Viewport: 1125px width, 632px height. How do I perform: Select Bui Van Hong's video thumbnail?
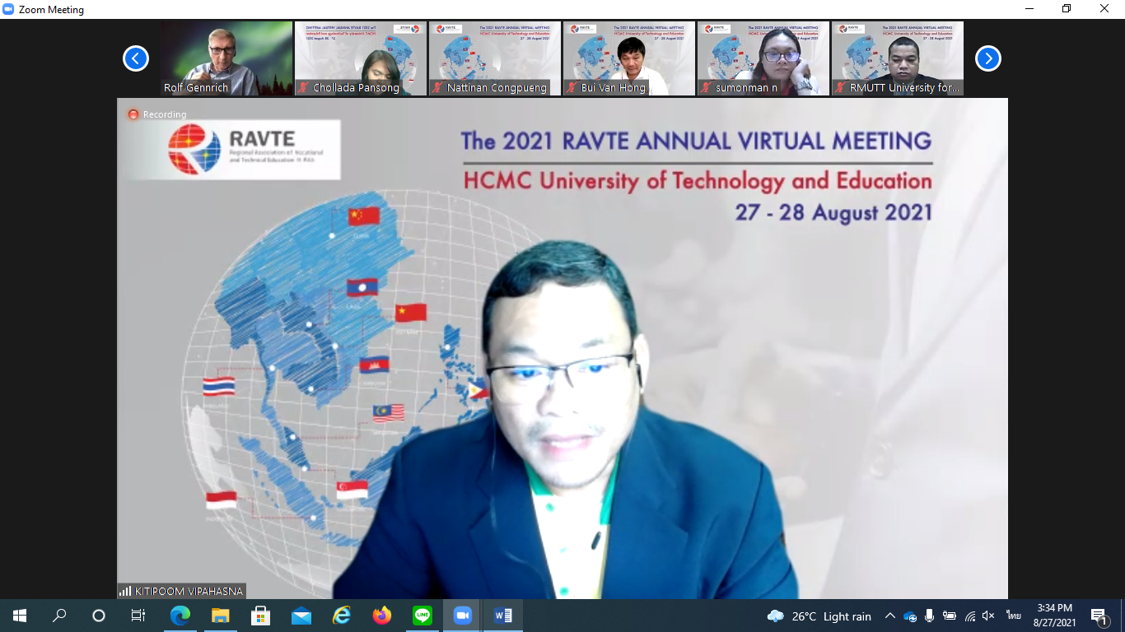click(629, 58)
